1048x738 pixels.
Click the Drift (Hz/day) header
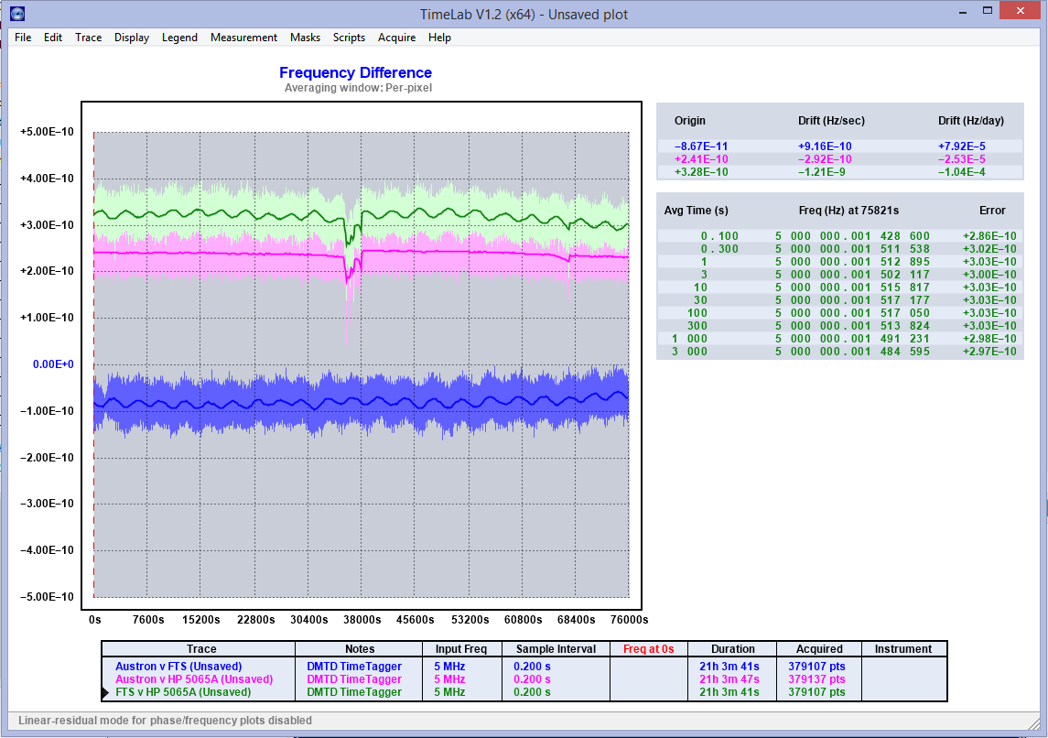click(x=971, y=120)
